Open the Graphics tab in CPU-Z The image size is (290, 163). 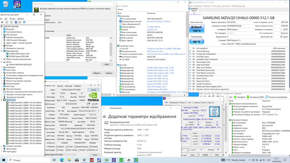pos(197,103)
